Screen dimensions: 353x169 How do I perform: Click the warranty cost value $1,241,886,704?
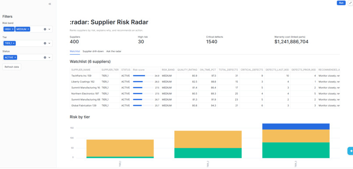291,42
